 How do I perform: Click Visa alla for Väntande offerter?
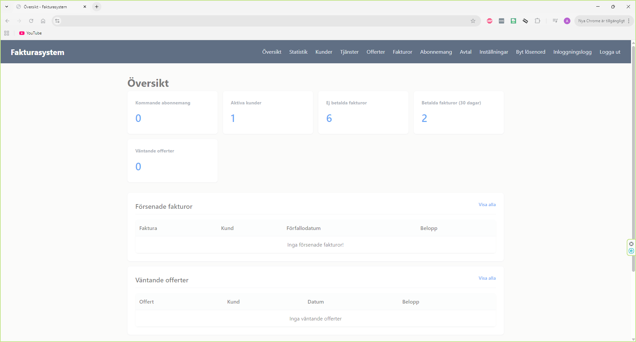pyautogui.click(x=487, y=278)
